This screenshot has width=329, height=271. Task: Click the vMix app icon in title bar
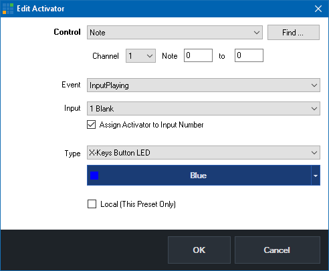(8, 9)
